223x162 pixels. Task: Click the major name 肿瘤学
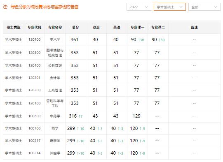click(x=55, y=153)
